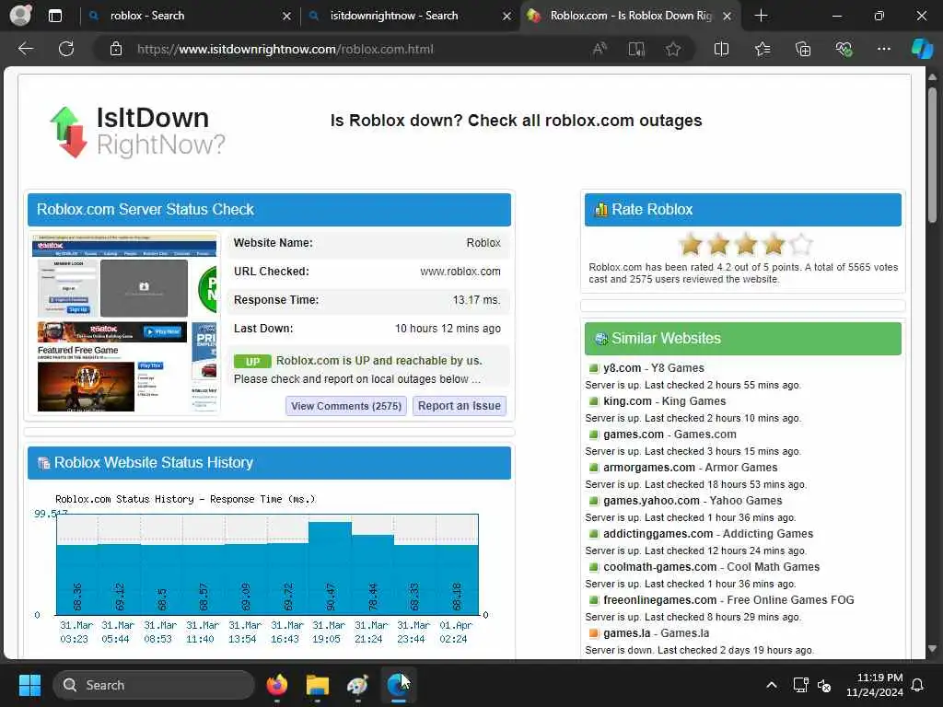Click View Comments (2575) button
Screen dimensions: 943x707
[346, 406]
